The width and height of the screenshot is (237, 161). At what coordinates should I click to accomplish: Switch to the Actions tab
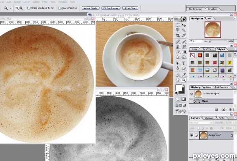[207, 87]
